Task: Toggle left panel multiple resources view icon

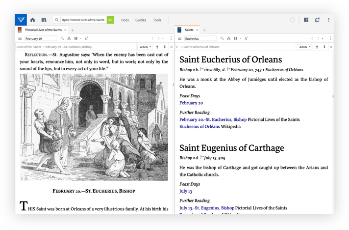Action: click(x=76, y=38)
